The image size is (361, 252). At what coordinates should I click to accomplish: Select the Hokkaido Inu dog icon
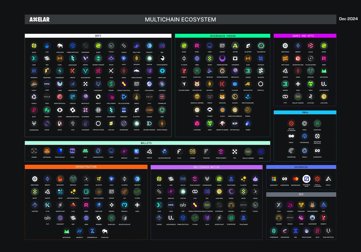[x=197, y=84]
